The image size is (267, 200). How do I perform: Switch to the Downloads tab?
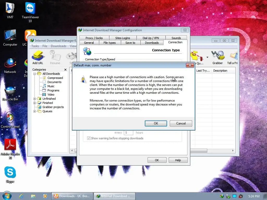[152, 43]
